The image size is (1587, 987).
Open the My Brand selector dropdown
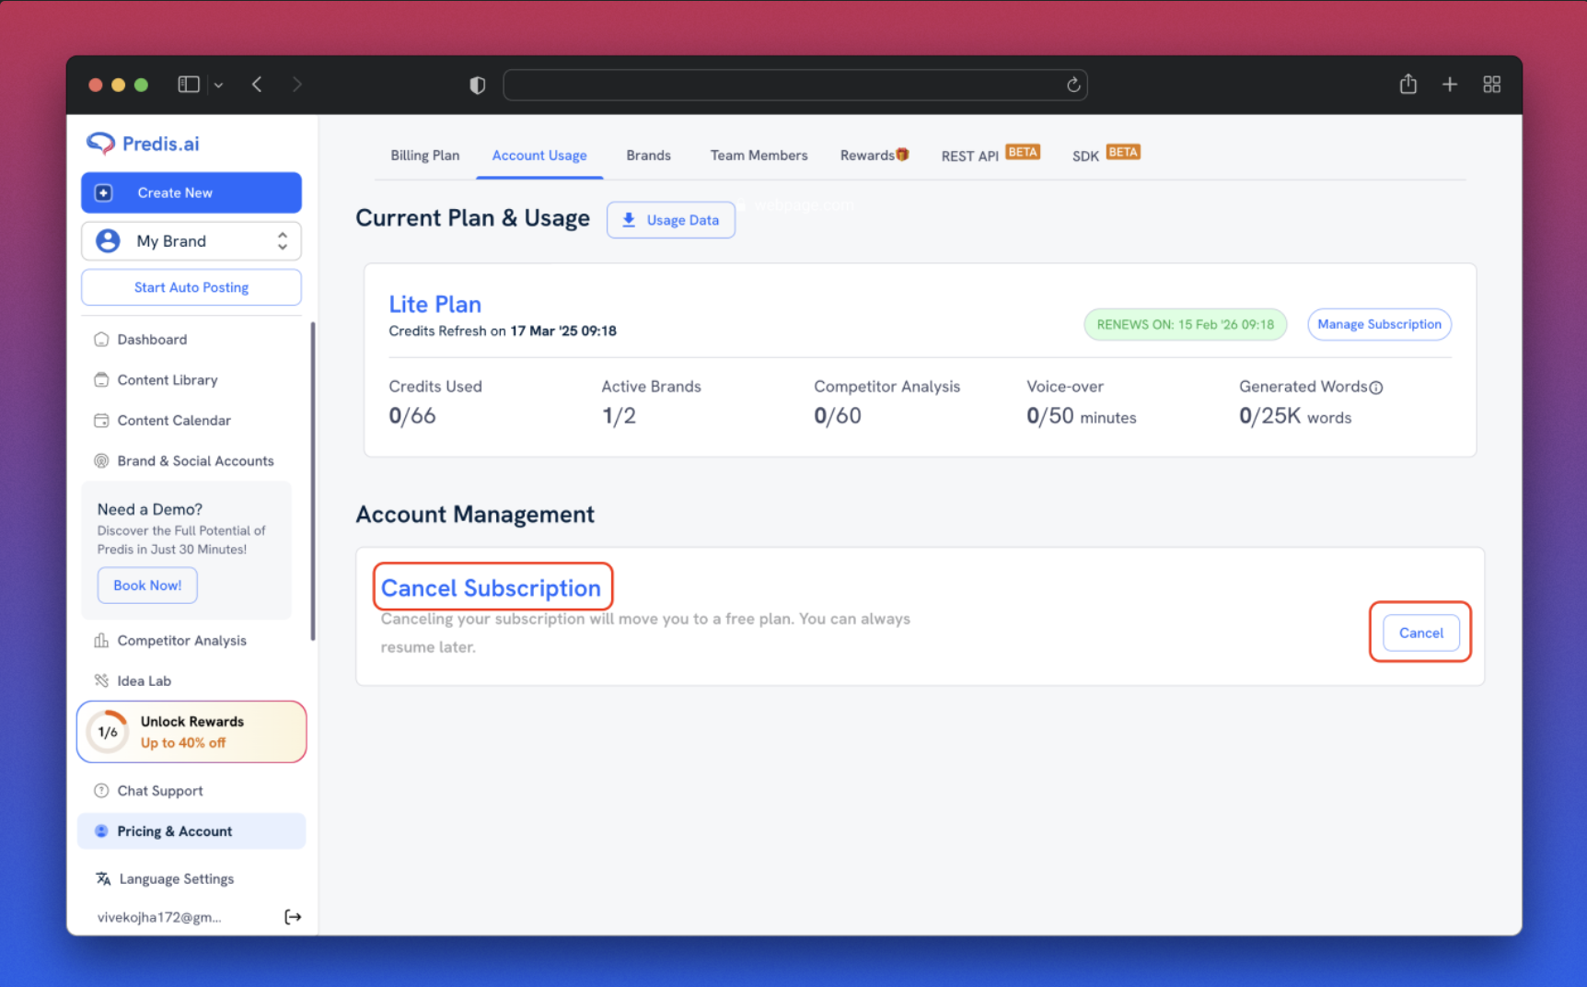(191, 241)
